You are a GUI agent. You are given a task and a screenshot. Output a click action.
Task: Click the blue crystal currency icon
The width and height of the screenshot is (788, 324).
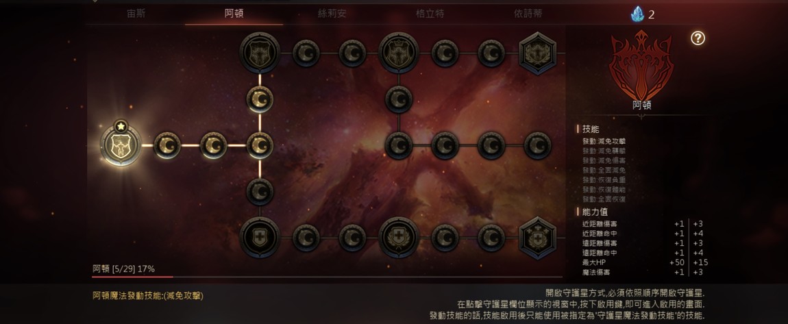(x=638, y=14)
